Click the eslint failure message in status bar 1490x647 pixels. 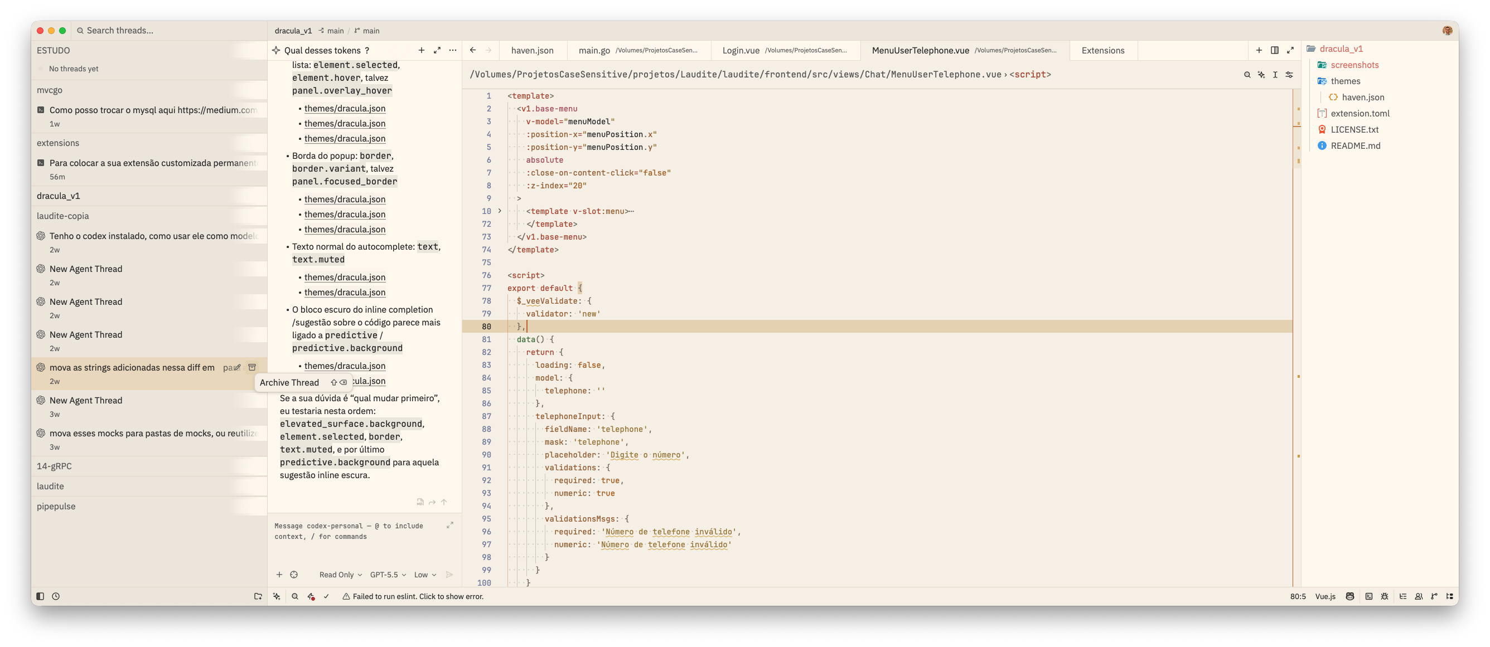click(413, 596)
